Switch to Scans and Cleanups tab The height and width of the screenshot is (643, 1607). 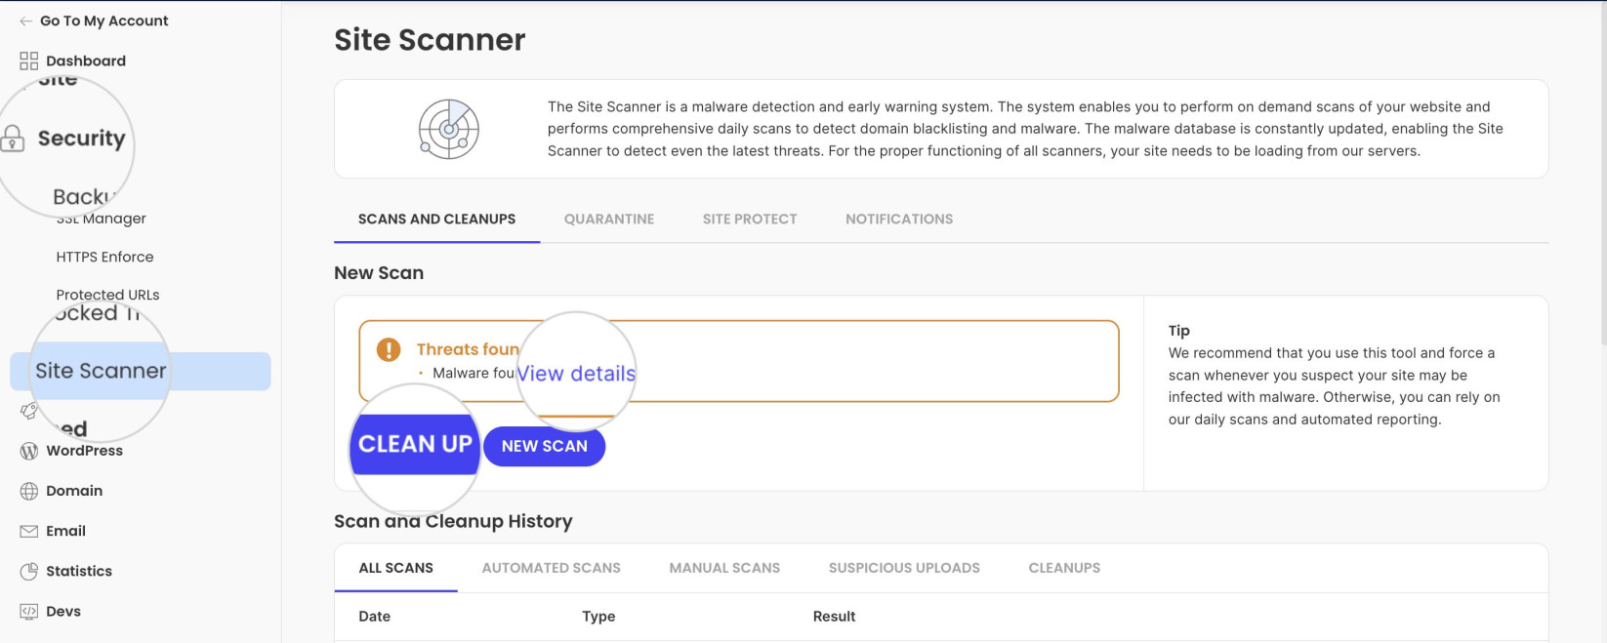tap(436, 220)
